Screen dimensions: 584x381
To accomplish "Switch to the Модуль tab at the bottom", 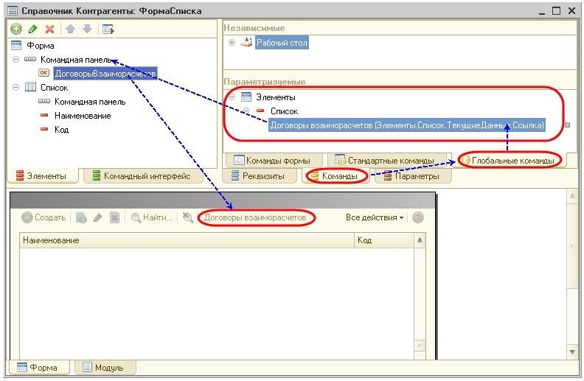I will click(x=103, y=368).
